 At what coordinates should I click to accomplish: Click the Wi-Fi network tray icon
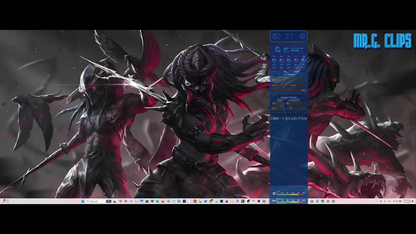[394, 201]
